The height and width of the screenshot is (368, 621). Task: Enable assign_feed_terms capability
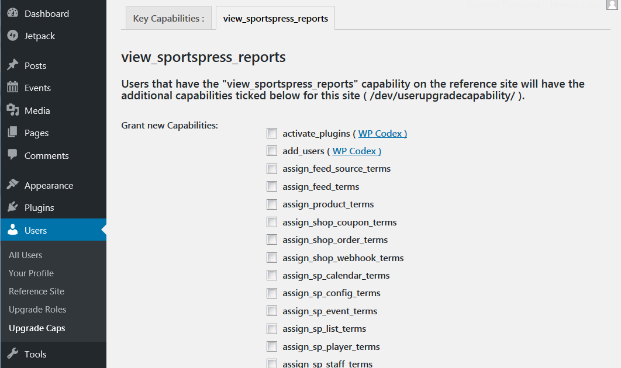(272, 186)
